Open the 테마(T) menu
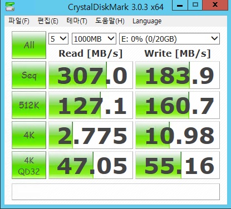The width and height of the screenshot is (231, 209). point(77,21)
